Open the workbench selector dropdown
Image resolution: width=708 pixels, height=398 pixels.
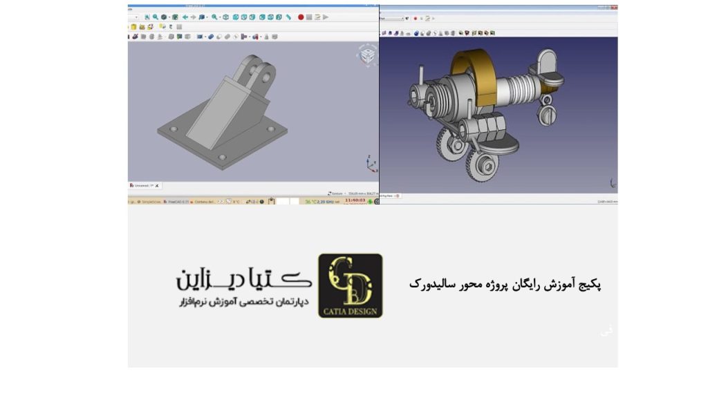pyautogui.click(x=136, y=17)
